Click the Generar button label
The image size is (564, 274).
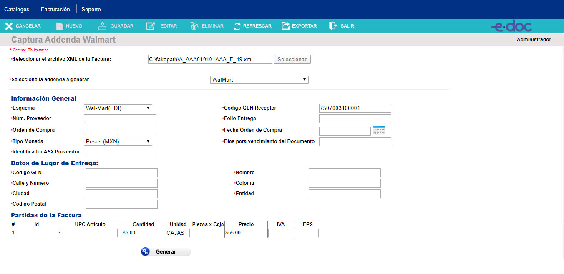(x=166, y=252)
